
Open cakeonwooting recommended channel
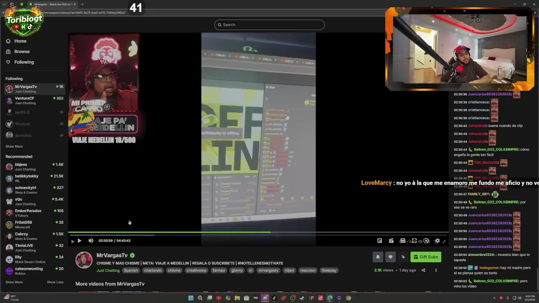pos(35,271)
